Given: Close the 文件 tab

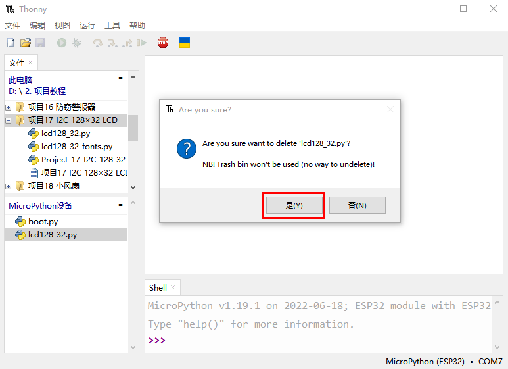Looking at the screenshot, I should tap(30, 62).
